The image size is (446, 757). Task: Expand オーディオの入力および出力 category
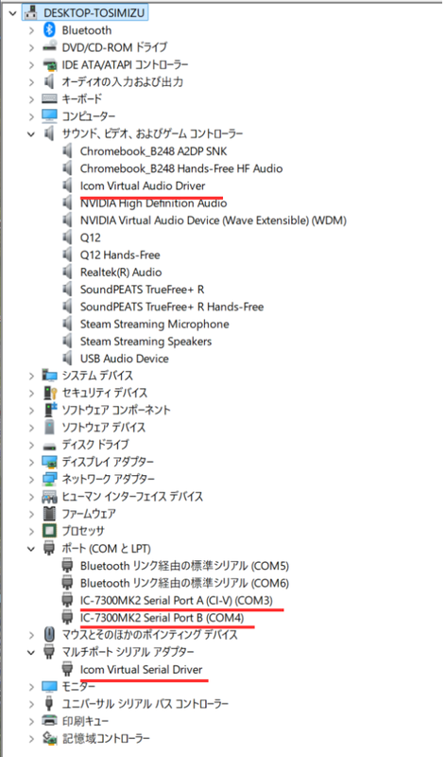tap(31, 82)
